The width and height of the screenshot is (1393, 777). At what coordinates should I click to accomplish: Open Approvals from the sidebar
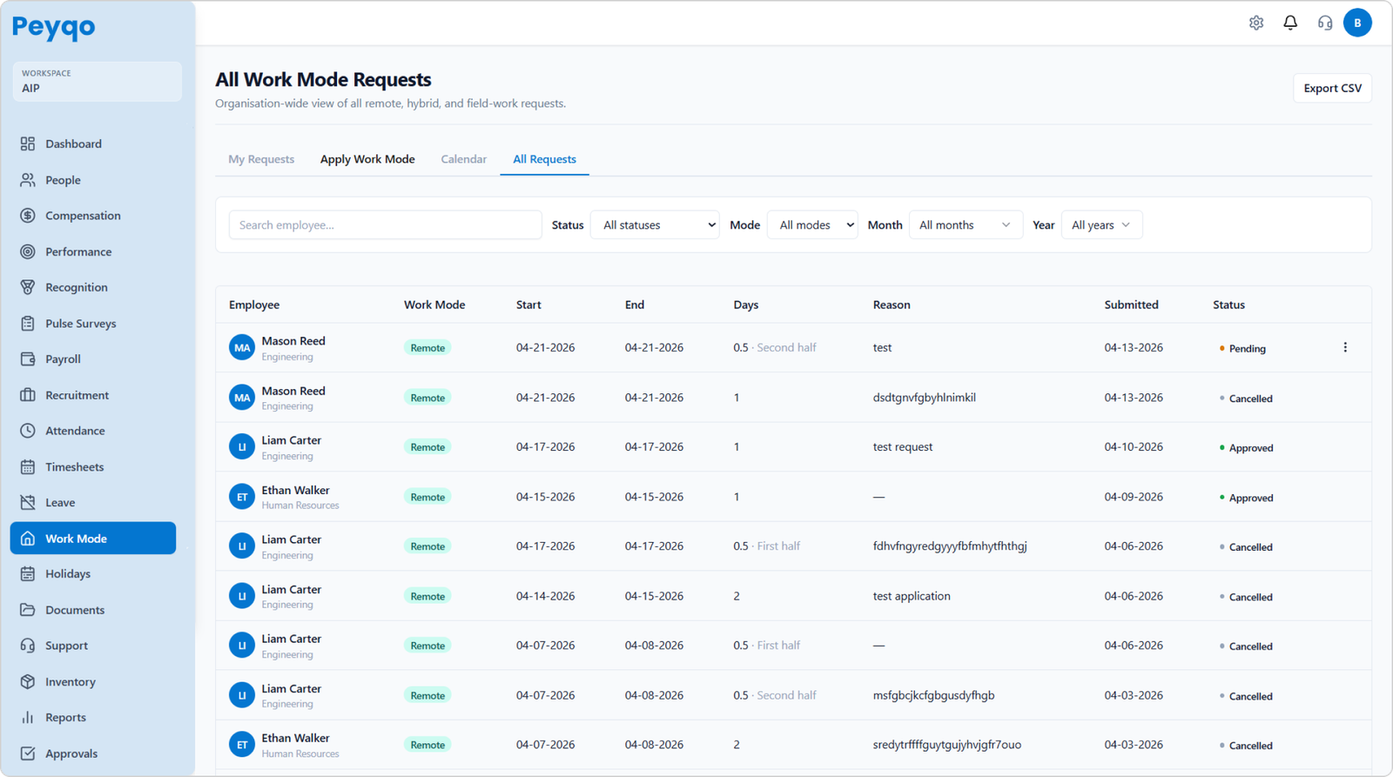[93, 754]
